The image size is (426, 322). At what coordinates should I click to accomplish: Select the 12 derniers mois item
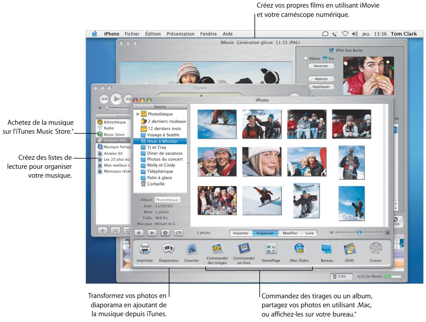point(160,128)
